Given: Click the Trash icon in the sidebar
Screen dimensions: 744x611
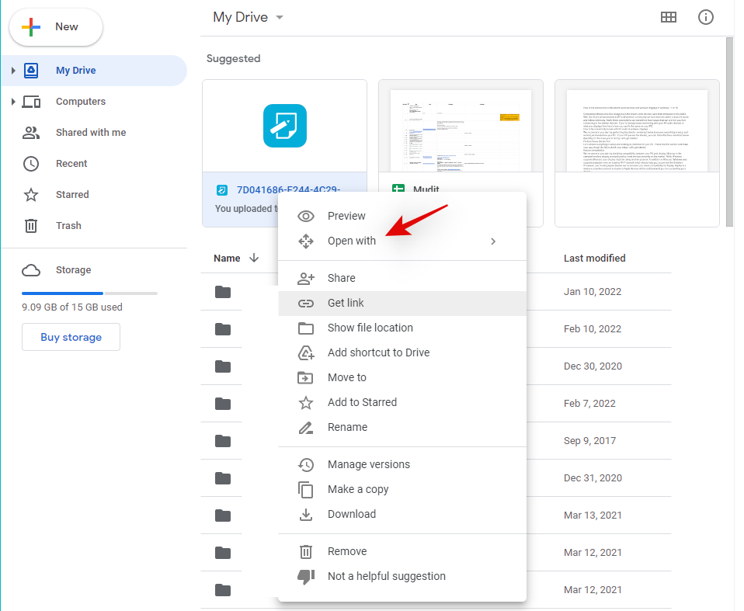Looking at the screenshot, I should pos(31,225).
